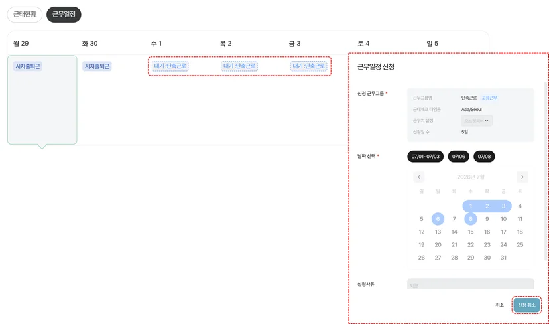
Task: Click the 5일 신청일 수 value
Action: 465,132
